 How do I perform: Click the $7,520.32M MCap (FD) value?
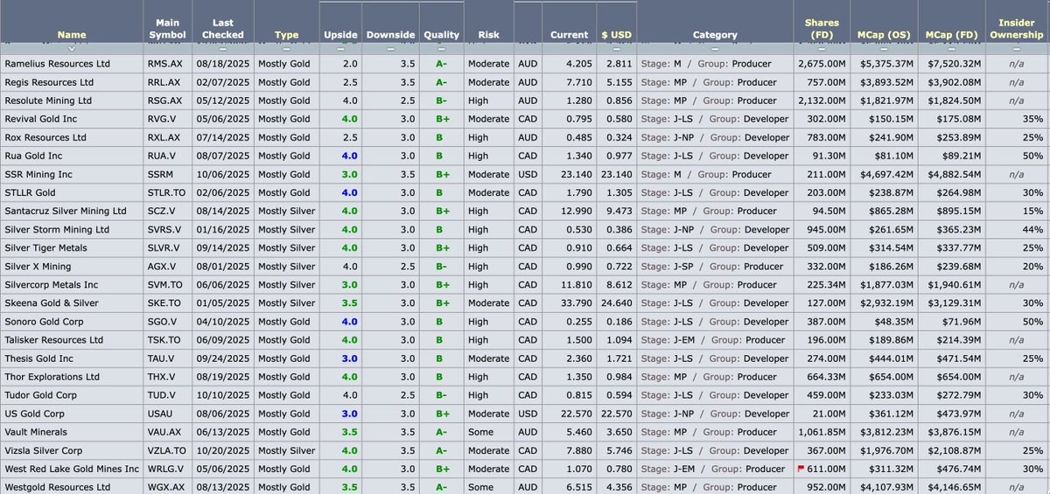953,64
